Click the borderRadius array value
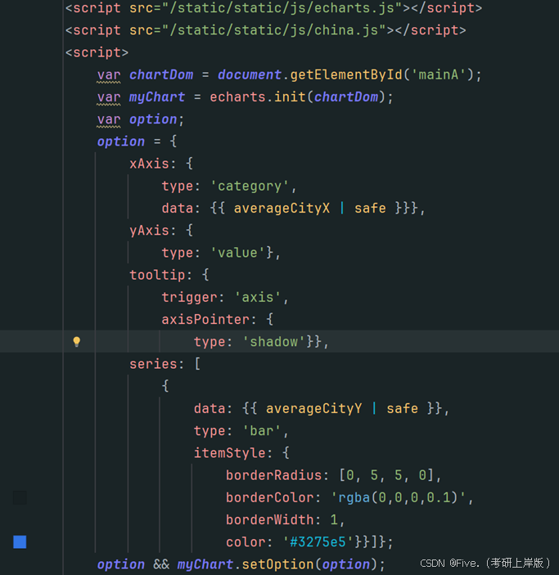 pos(386,475)
